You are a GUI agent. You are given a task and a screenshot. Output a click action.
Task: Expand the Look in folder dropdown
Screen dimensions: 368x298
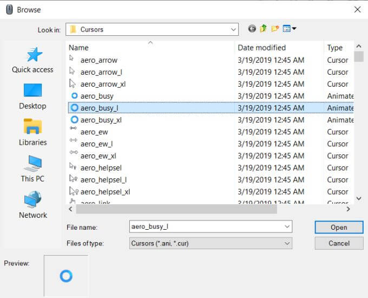[x=233, y=30]
